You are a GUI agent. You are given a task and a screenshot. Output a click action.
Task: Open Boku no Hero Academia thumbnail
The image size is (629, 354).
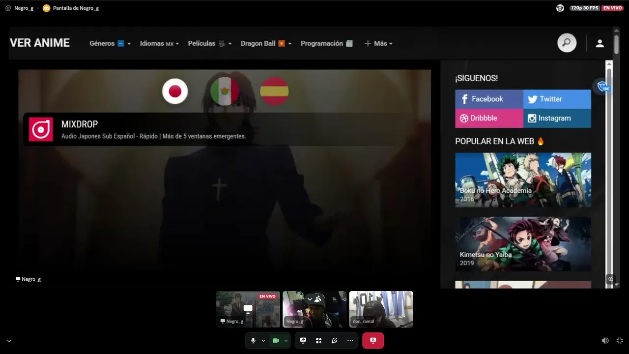(x=523, y=179)
